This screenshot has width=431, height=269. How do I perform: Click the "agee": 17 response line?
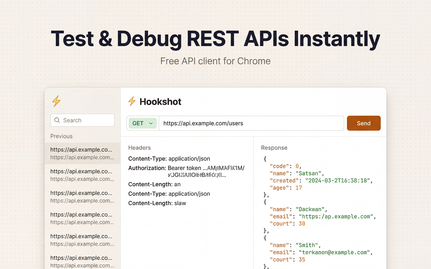[286, 188]
